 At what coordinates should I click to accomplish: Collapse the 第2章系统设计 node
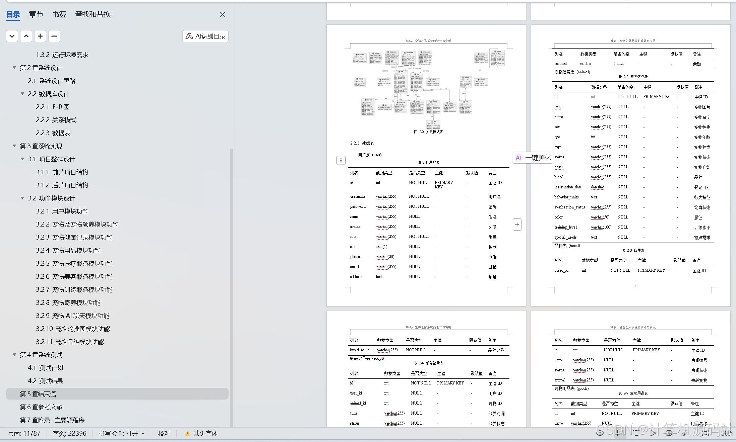click(x=14, y=68)
